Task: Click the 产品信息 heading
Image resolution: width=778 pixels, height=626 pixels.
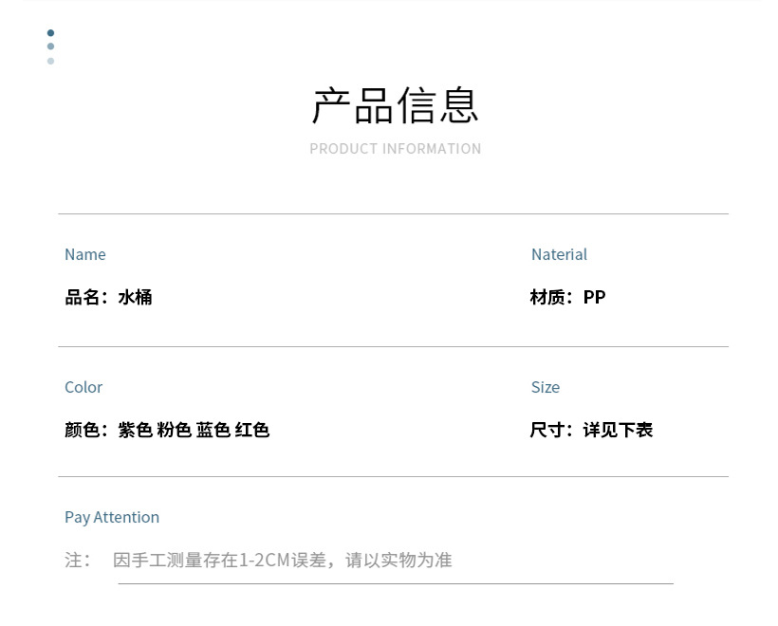Action: (396, 105)
